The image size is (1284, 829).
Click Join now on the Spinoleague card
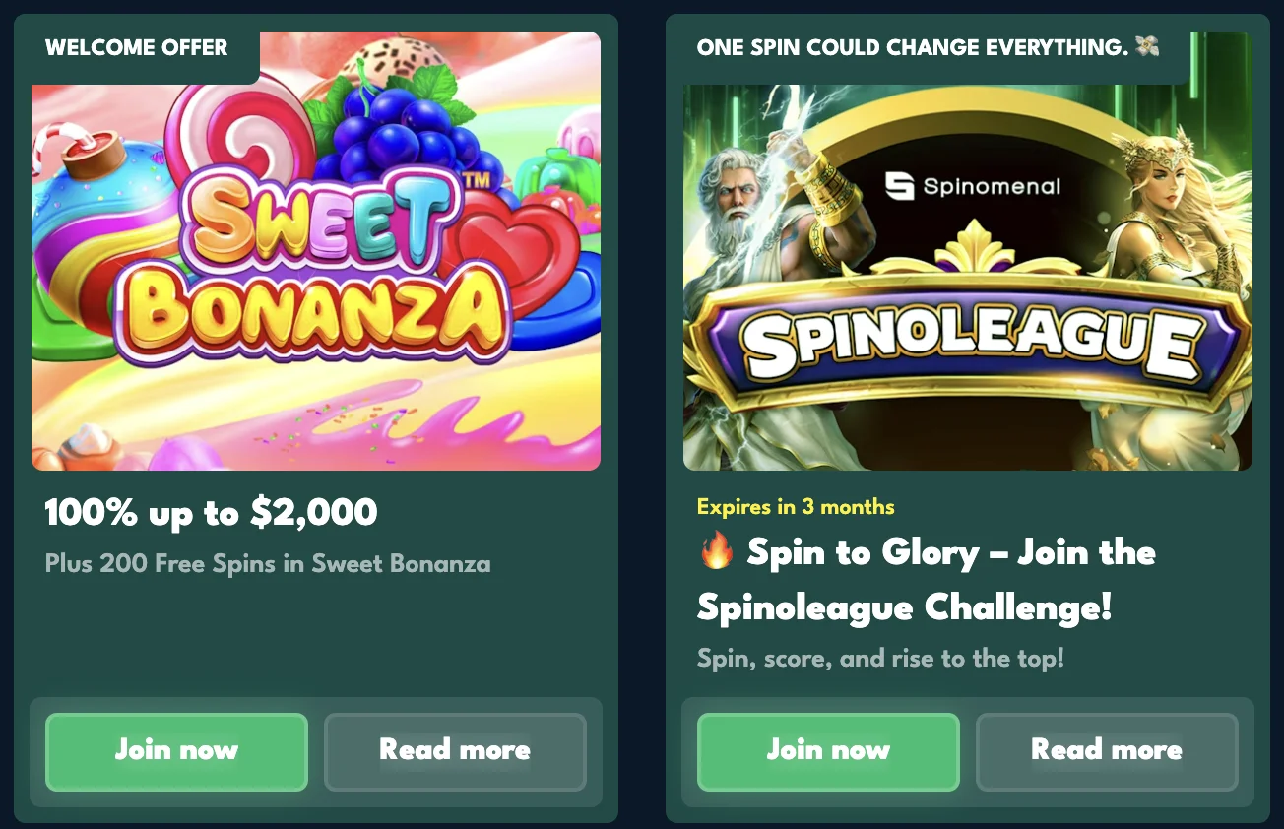click(x=828, y=751)
